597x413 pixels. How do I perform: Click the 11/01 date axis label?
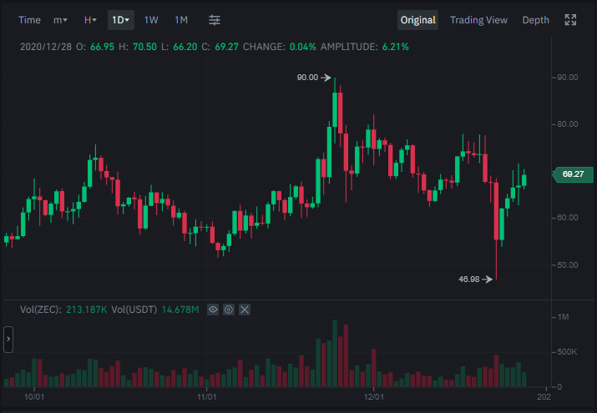pos(207,397)
